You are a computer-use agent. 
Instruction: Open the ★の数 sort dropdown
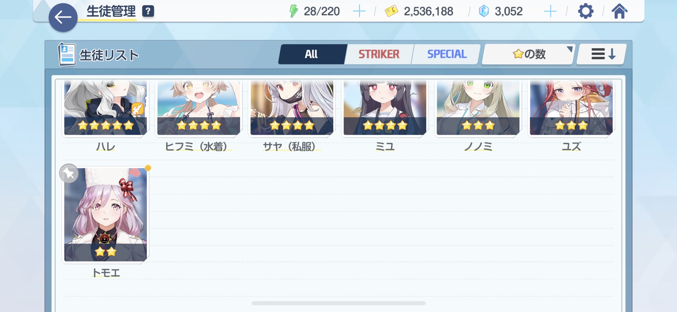tap(528, 54)
